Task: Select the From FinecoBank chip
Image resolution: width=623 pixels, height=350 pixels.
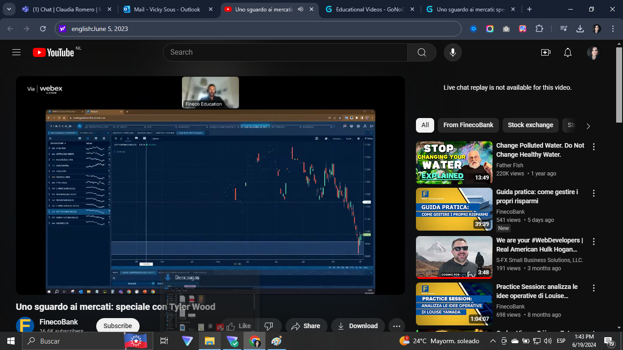Action: coord(468,125)
